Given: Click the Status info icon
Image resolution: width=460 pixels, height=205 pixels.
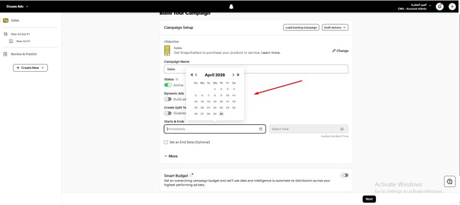Looking at the screenshot, I should (x=177, y=79).
